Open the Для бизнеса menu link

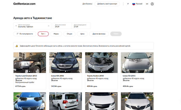(x=87, y=4)
